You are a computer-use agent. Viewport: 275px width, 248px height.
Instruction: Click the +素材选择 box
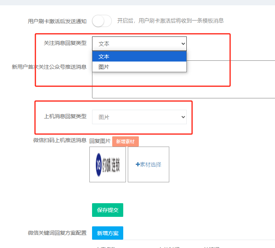coord(148,164)
